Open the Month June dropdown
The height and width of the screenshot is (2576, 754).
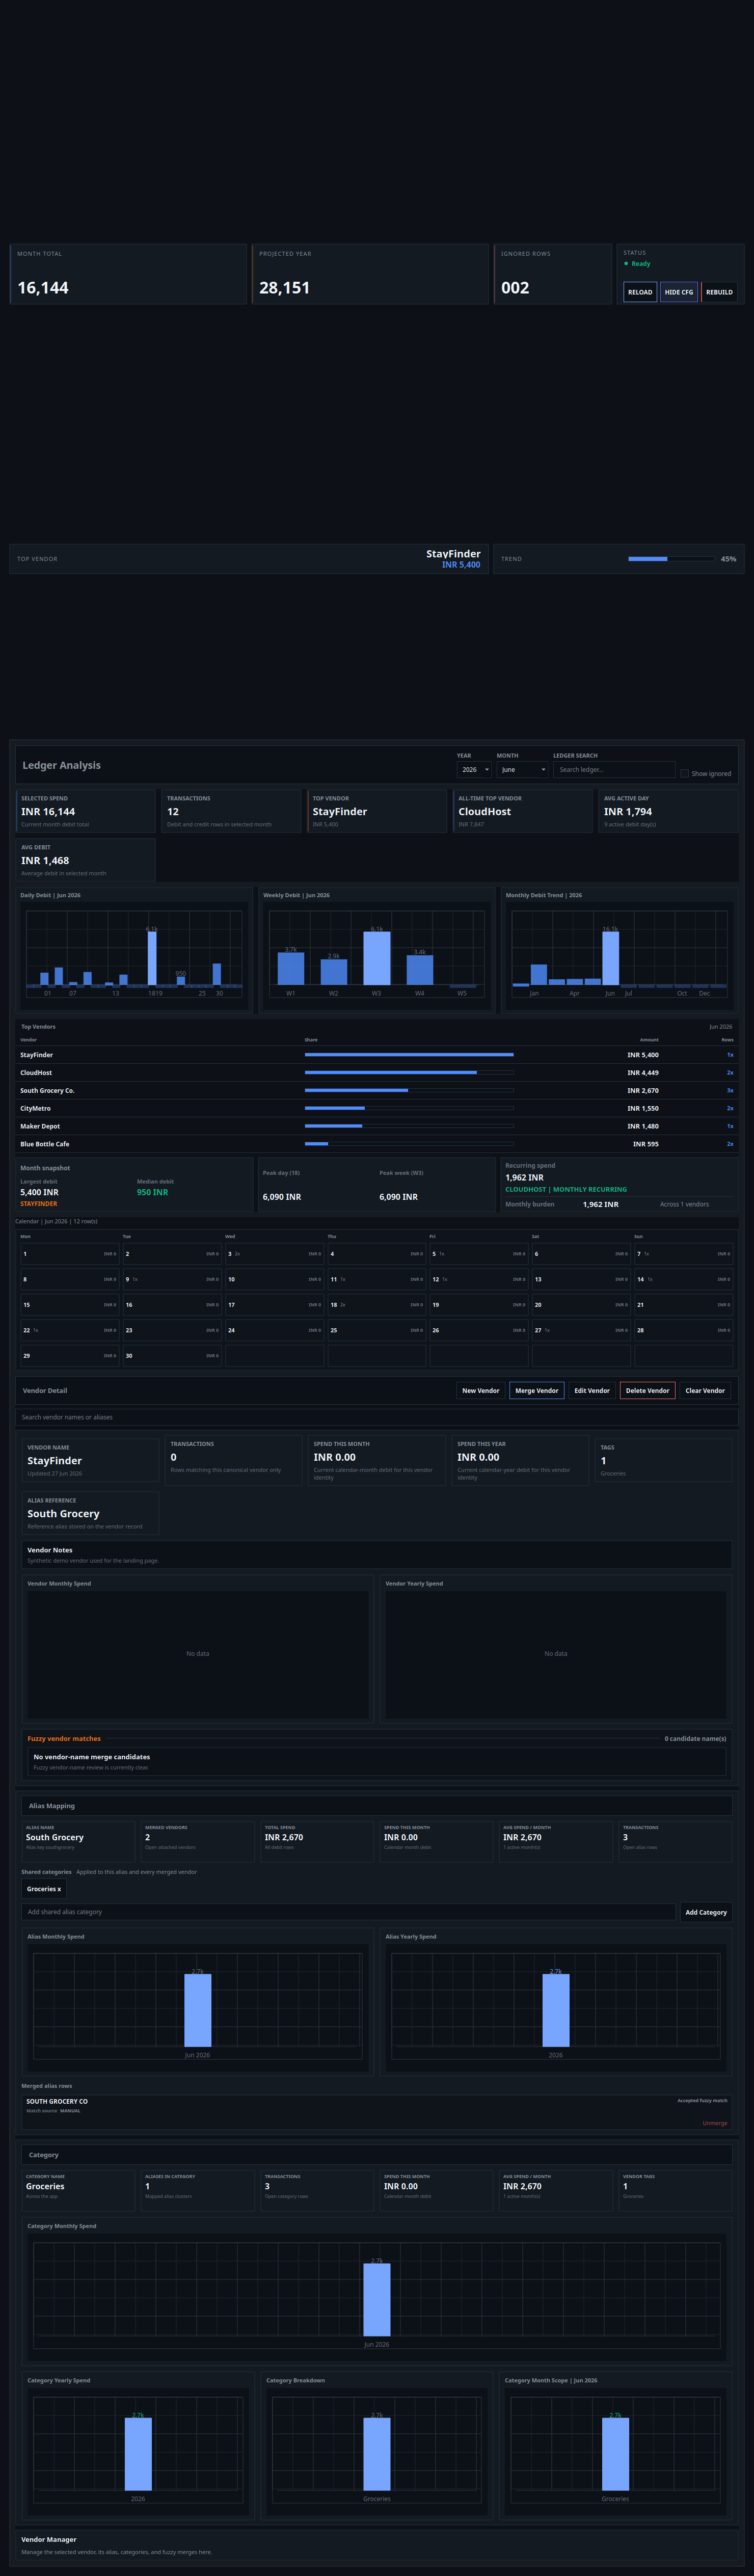[x=523, y=770]
